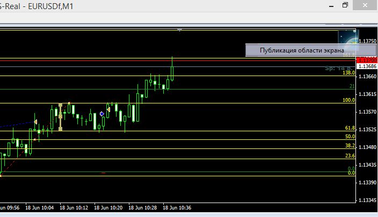Screen dimensions: 378x217
Task: Click the "18 Jun 10:36" time label
Action: [x=177, y=208]
